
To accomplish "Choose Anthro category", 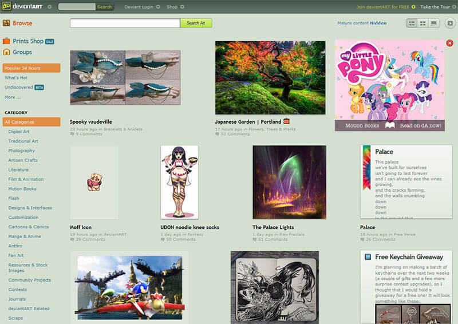I will tap(15, 246).
